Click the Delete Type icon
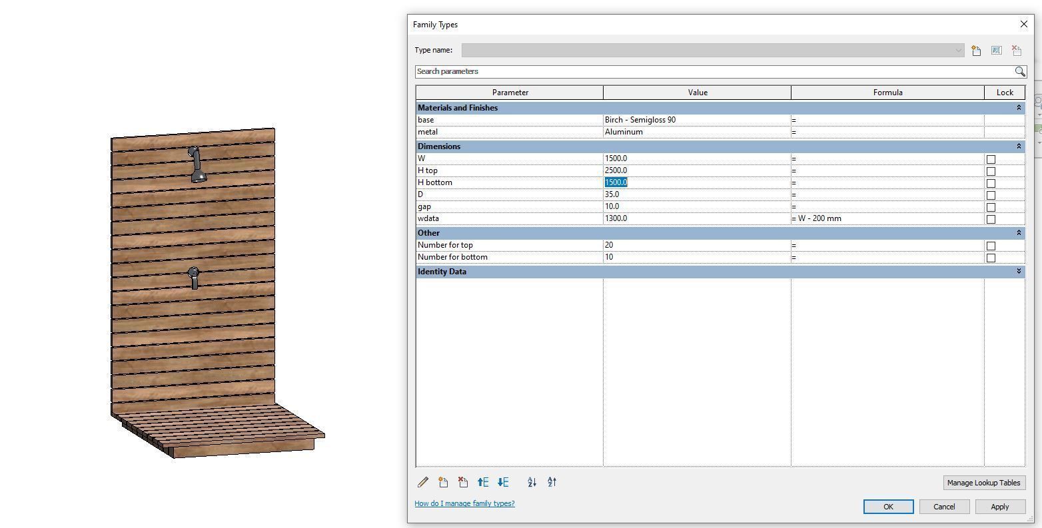 point(1017,51)
